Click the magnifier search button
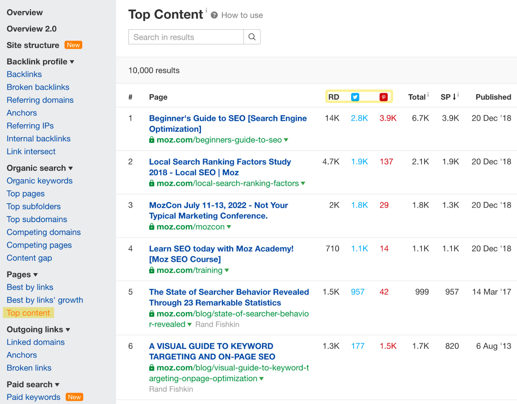The image size is (517, 404). tap(252, 37)
